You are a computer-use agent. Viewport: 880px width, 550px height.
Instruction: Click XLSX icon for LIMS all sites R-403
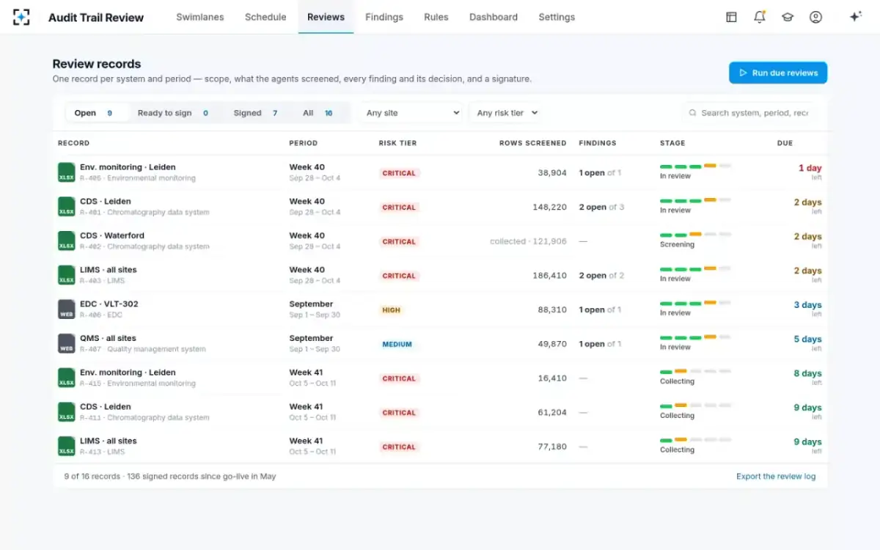pyautogui.click(x=67, y=275)
